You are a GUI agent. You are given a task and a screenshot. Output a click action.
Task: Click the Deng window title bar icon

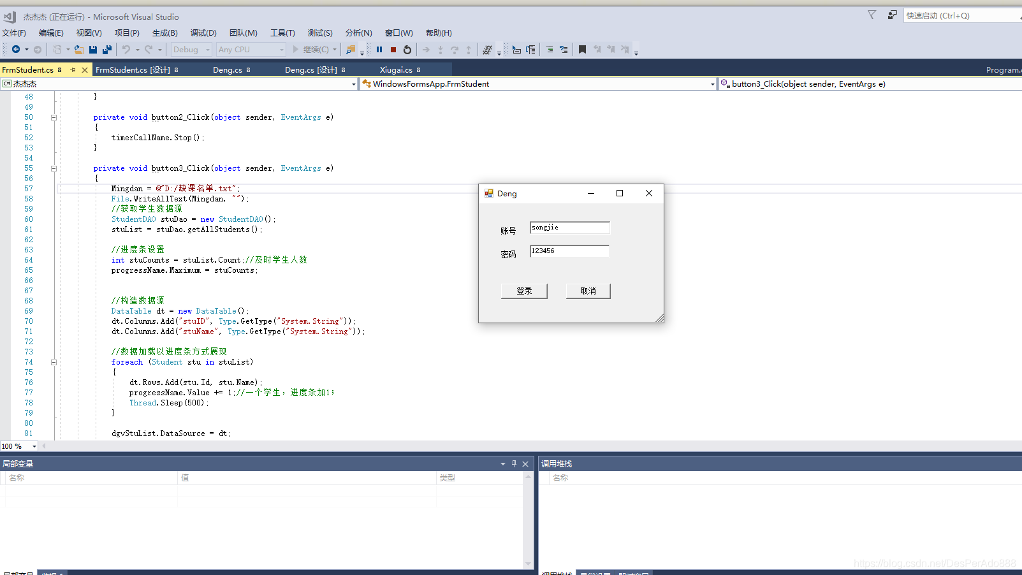pos(489,193)
